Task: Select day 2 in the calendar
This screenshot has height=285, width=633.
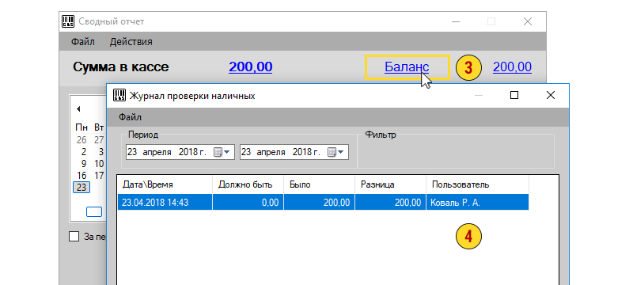Action: (84, 152)
